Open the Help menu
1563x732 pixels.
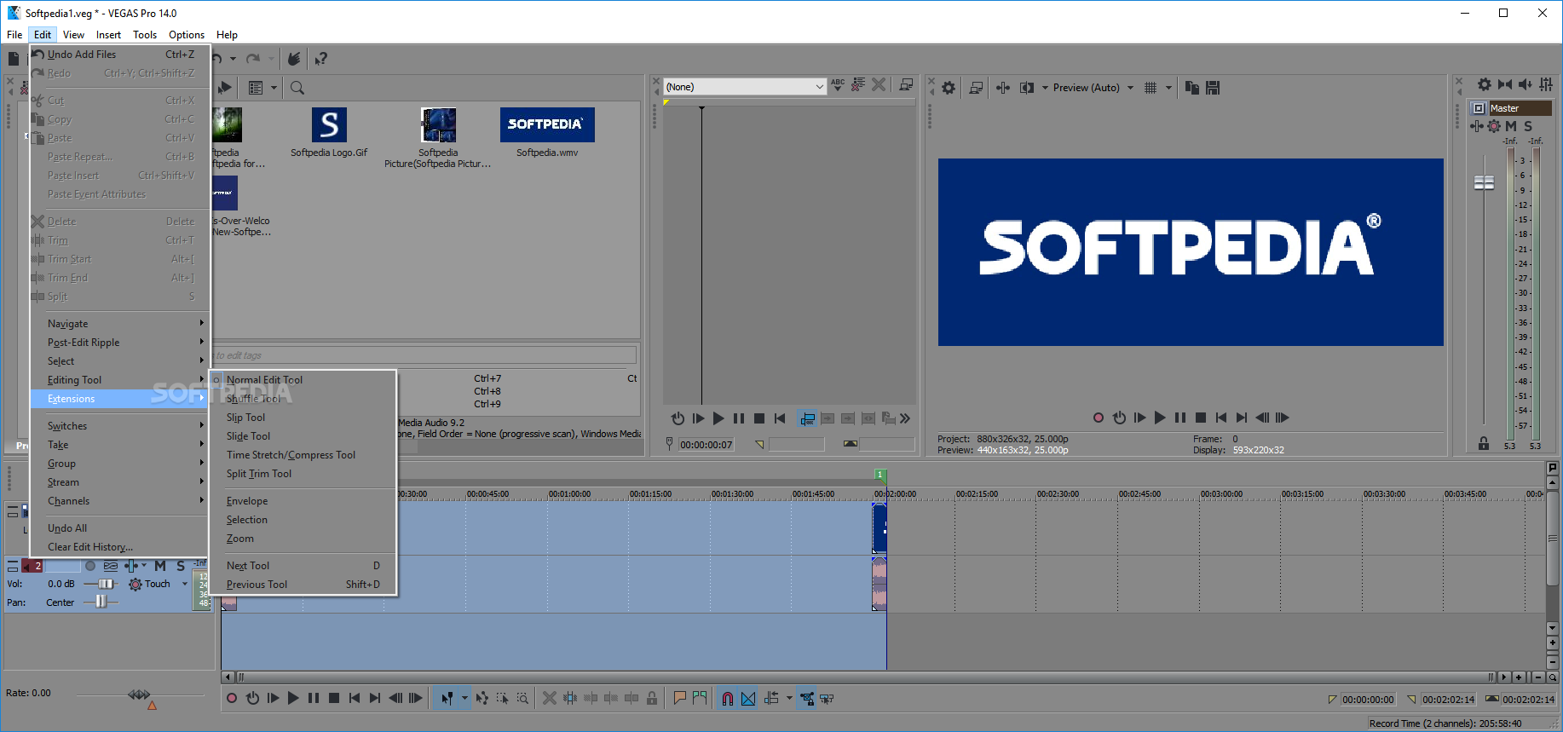point(227,35)
